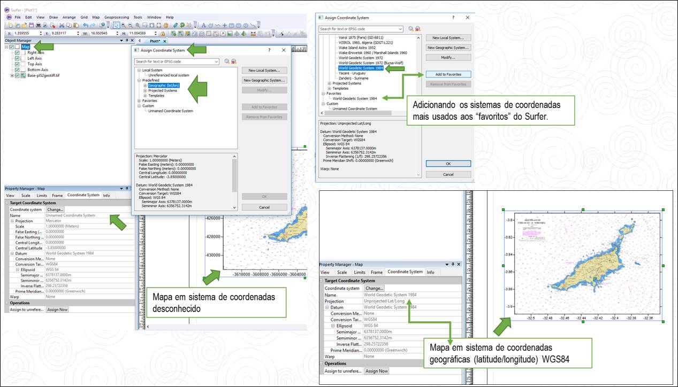Open the Grid menu

[x=84, y=17]
